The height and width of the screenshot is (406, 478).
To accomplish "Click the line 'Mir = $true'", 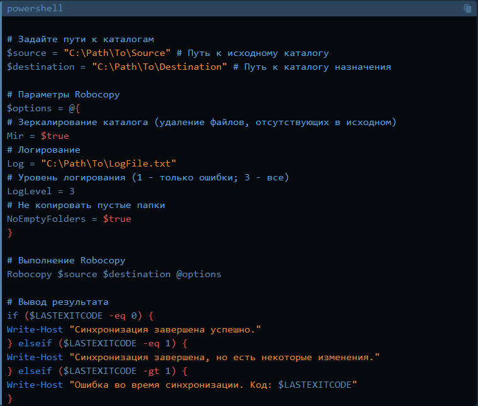I will click(x=38, y=136).
